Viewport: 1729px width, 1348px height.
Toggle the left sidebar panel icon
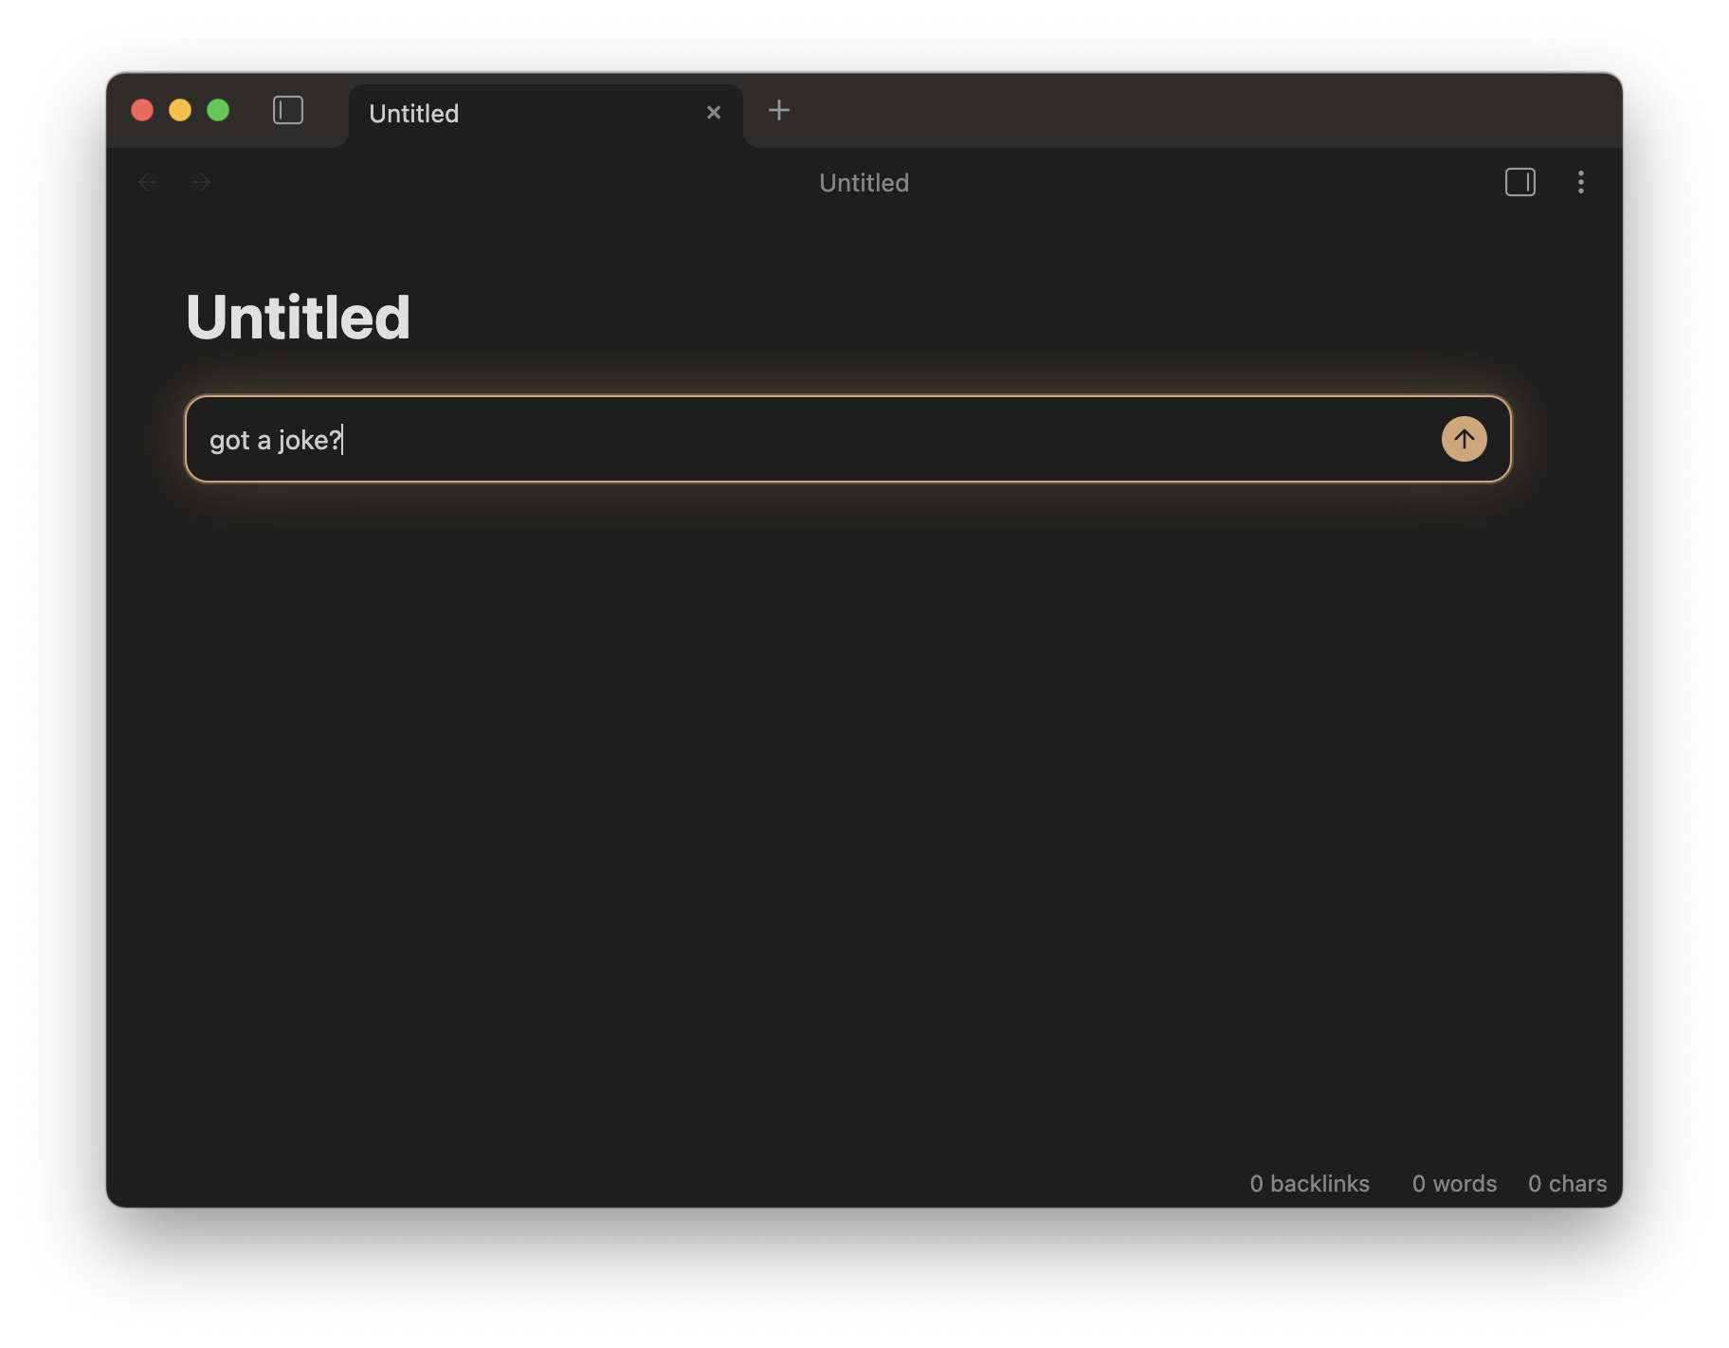(x=288, y=111)
